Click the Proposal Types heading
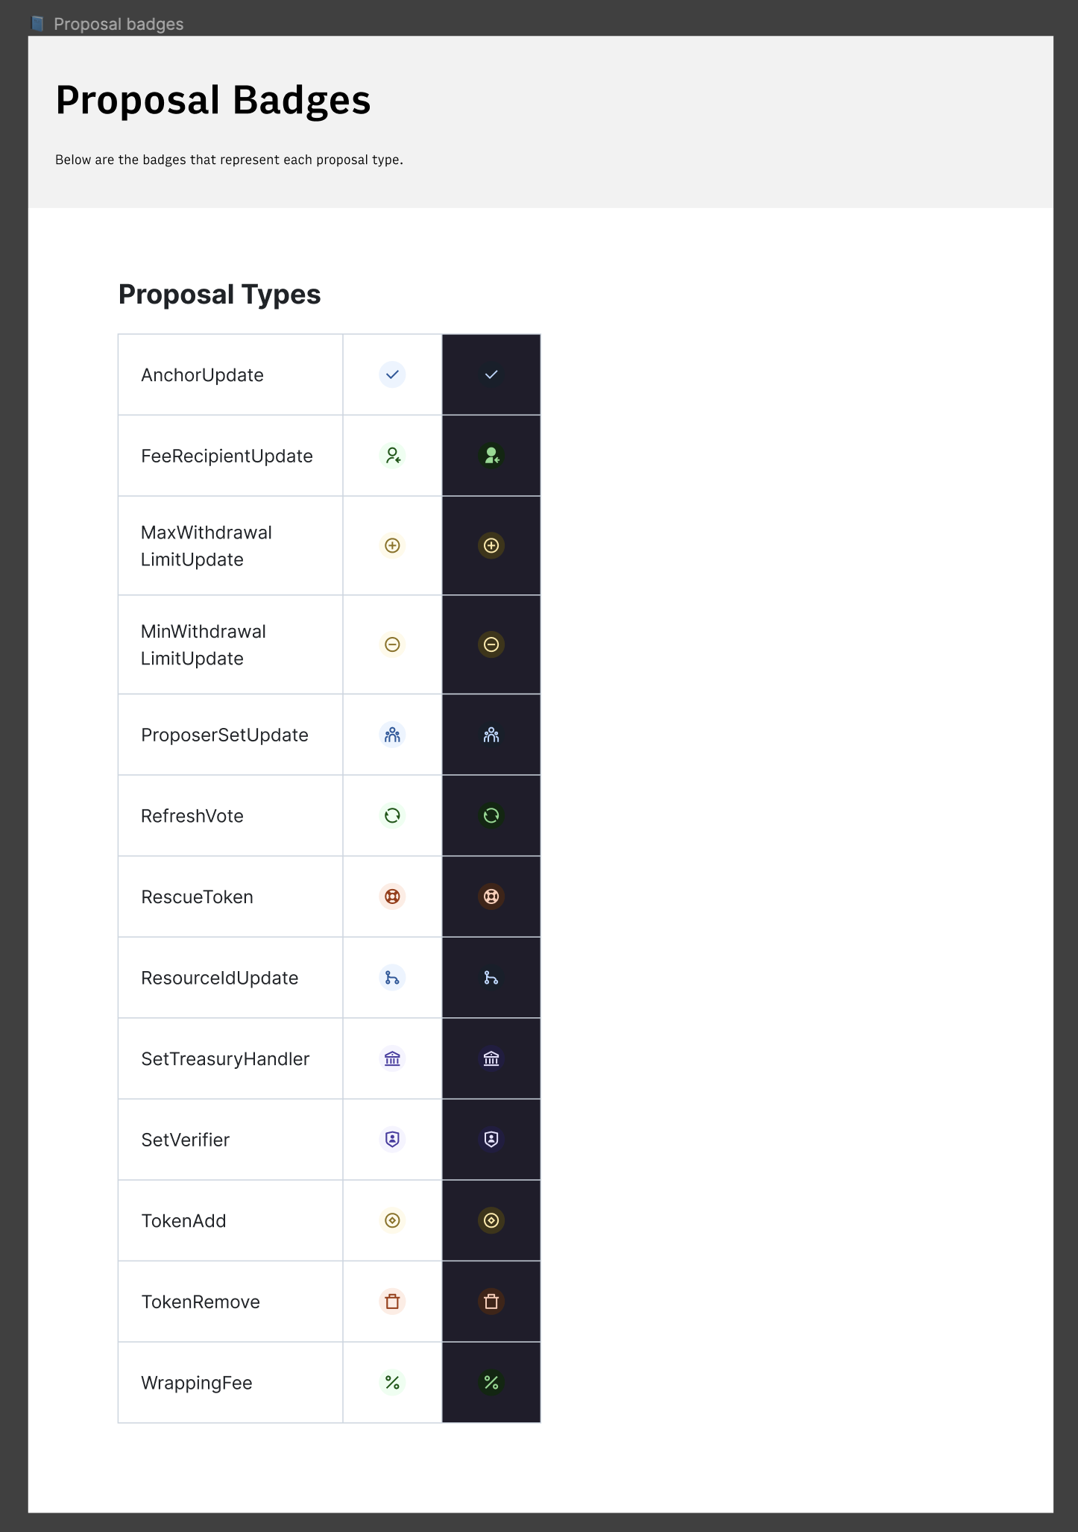 point(220,295)
